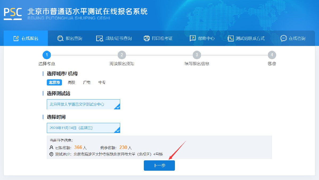Viewport: 319px width, 180px height.
Task: Click the 在线报名 edit pencil icon
Action: click(16, 38)
